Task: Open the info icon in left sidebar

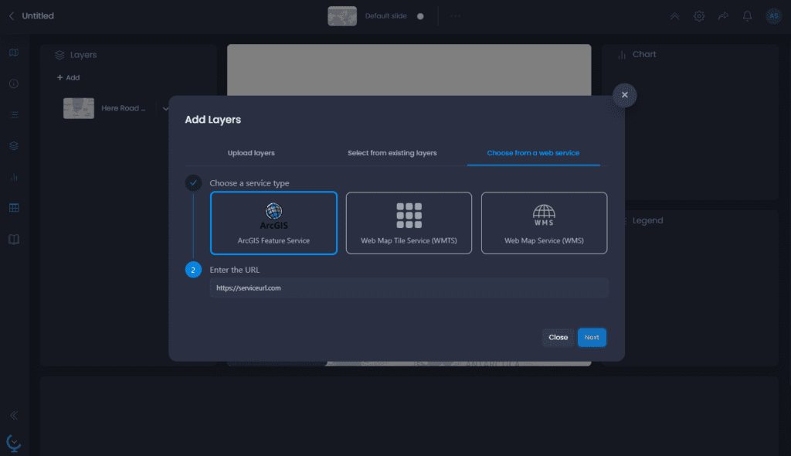Action: [x=14, y=83]
